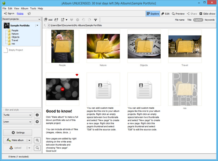Select the People folder thumbnail

pos(63,46)
